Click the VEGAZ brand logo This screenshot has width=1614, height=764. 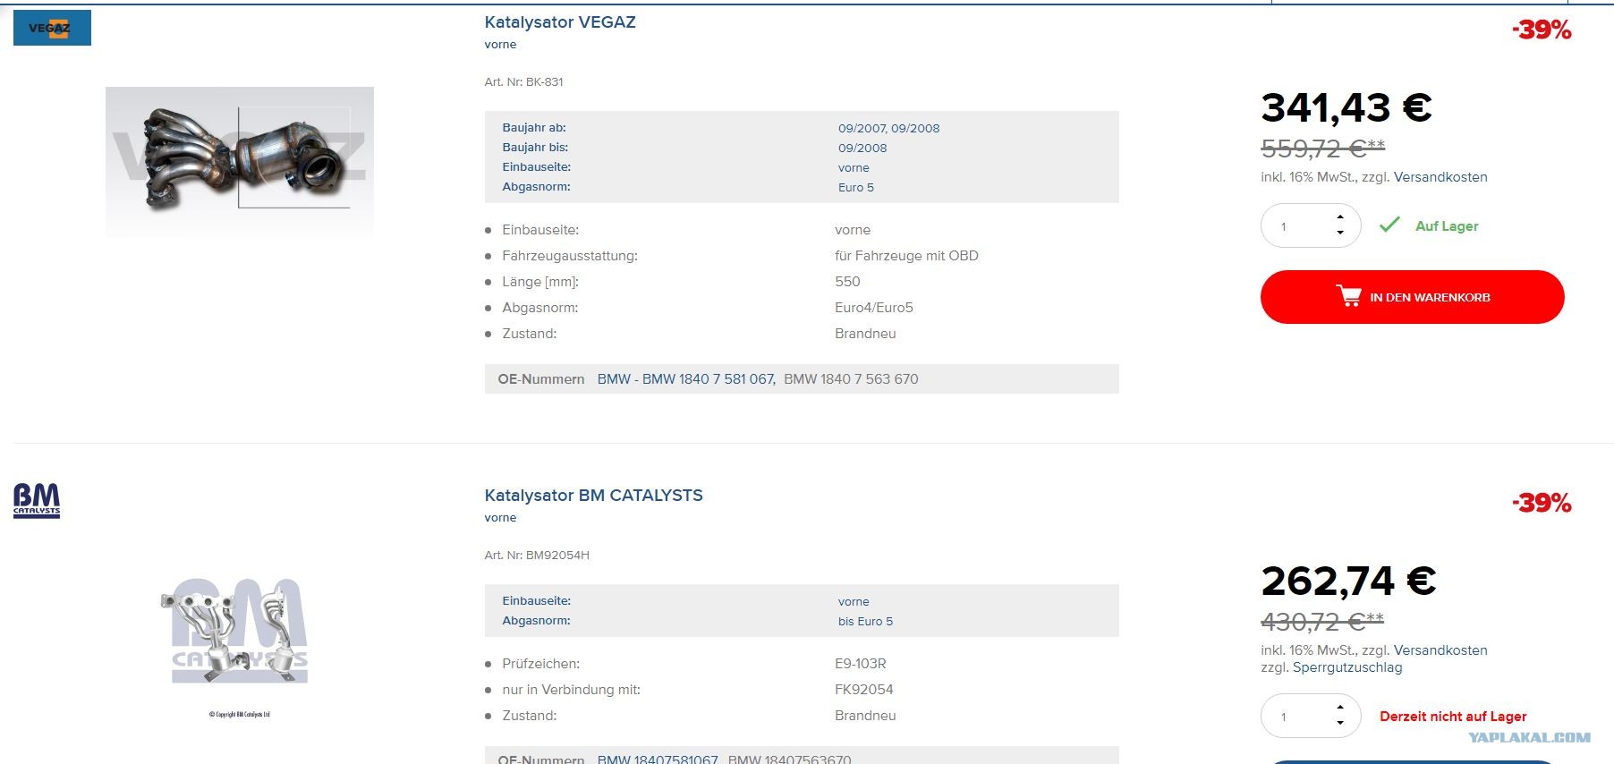52,28
